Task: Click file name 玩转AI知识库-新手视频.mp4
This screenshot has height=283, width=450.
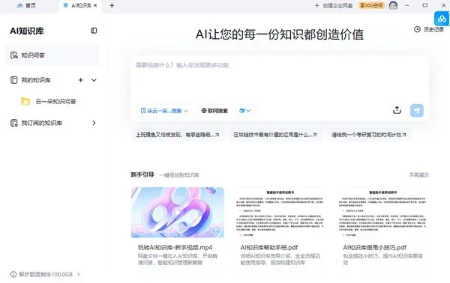Action: coord(175,247)
